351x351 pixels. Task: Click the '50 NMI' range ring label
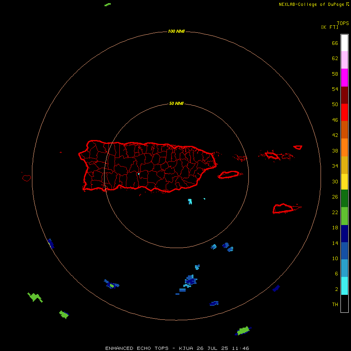tap(176, 103)
